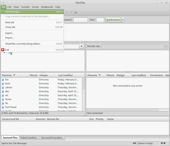Click the binoculars search icon in toolbar

[76, 13]
